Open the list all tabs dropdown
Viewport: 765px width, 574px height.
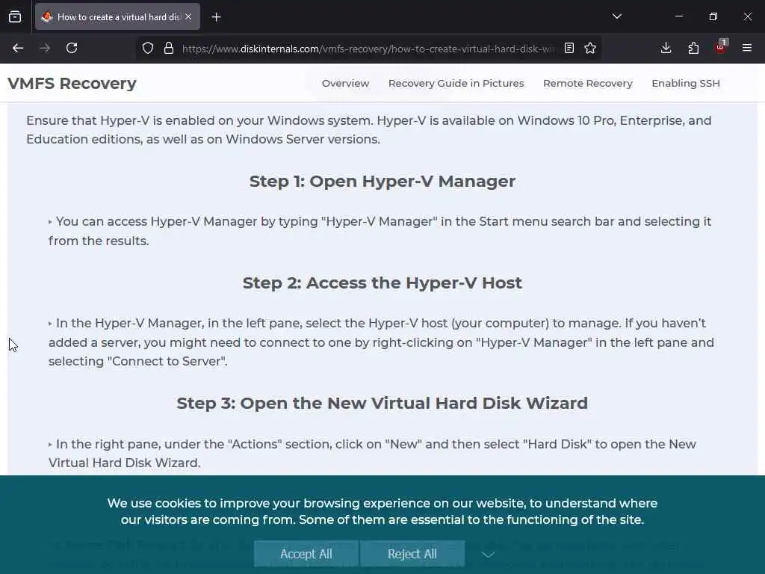pyautogui.click(x=616, y=16)
